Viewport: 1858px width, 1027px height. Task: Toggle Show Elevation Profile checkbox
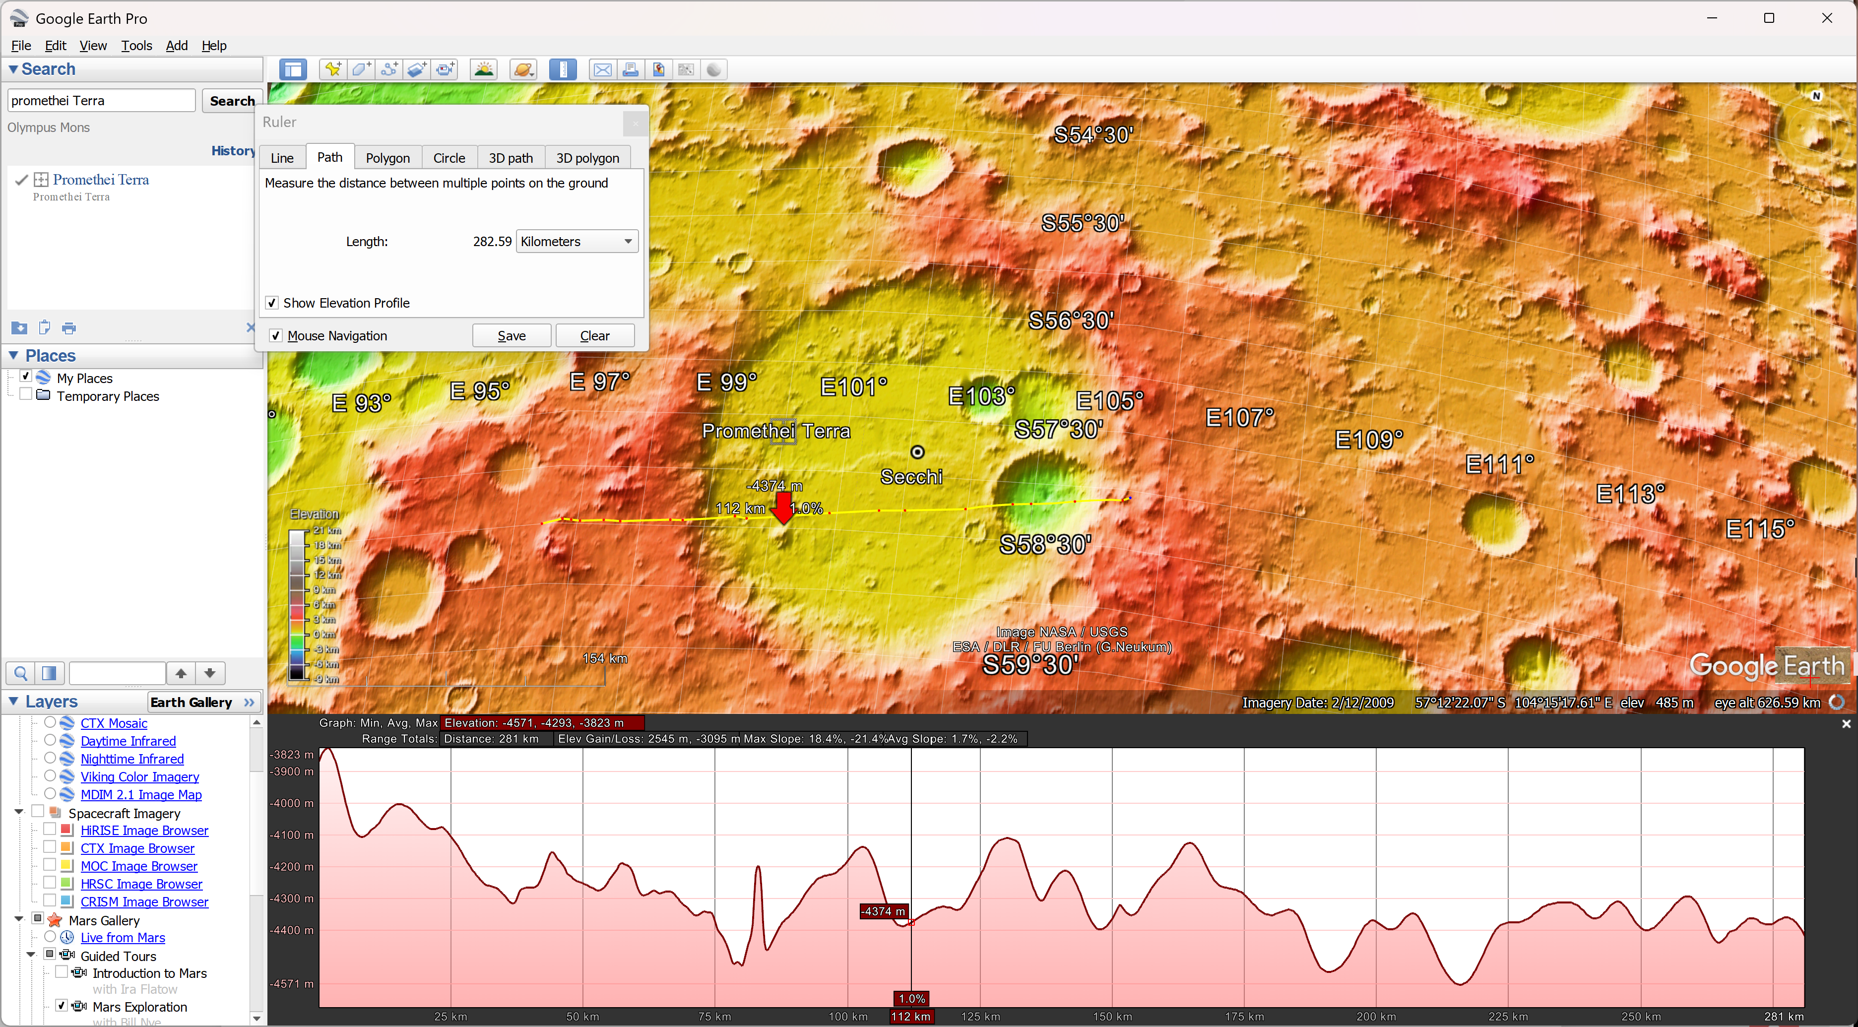272,303
